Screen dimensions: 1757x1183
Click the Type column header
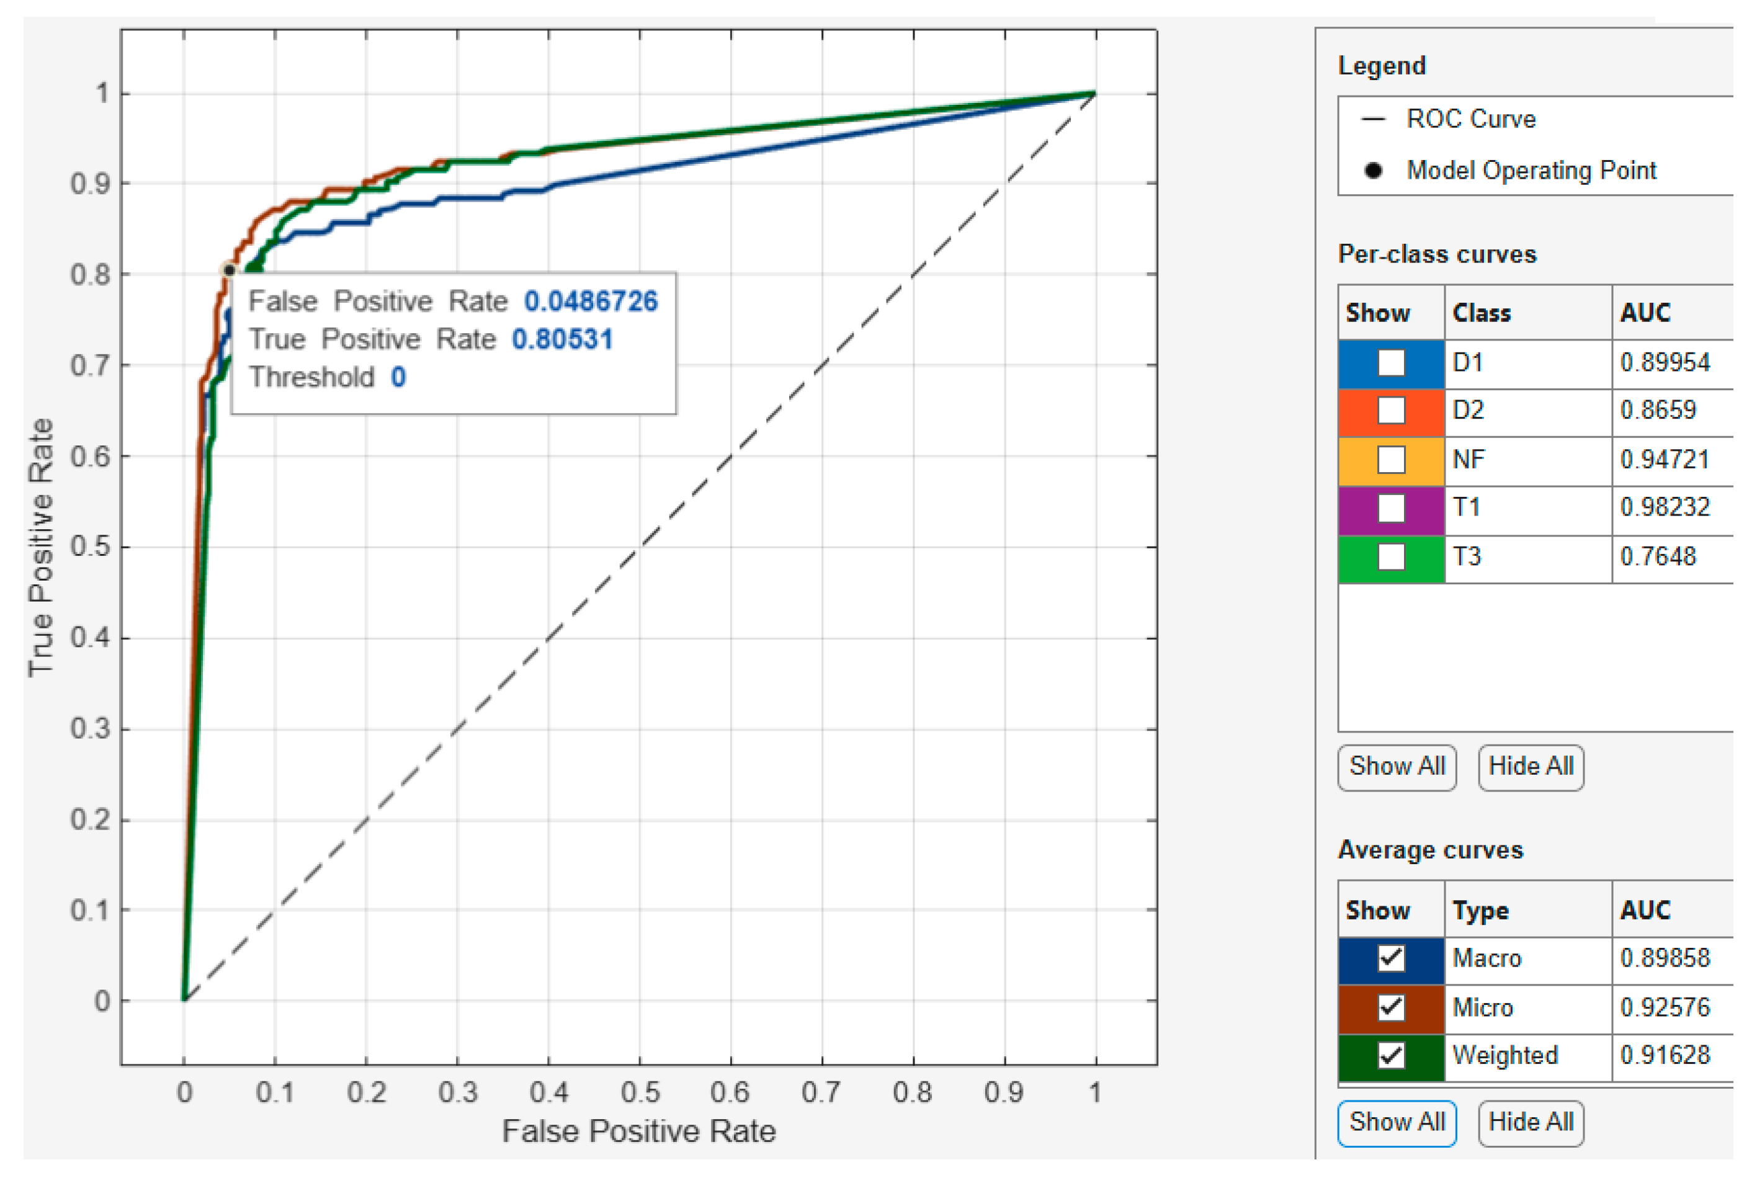coord(1480,911)
